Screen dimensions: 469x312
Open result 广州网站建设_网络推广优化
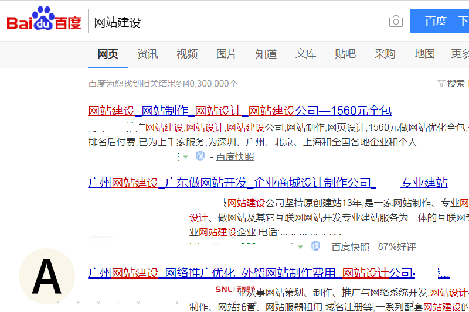(x=252, y=273)
